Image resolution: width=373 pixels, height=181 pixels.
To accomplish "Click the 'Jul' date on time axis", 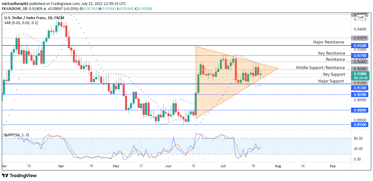I will [223, 166].
